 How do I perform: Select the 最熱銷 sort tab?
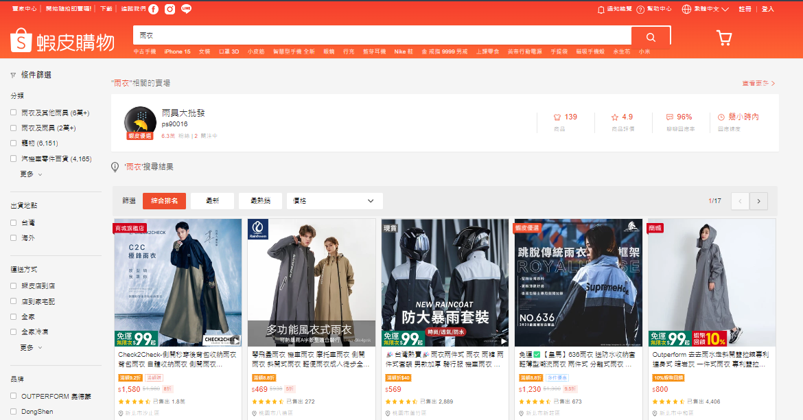(x=260, y=201)
